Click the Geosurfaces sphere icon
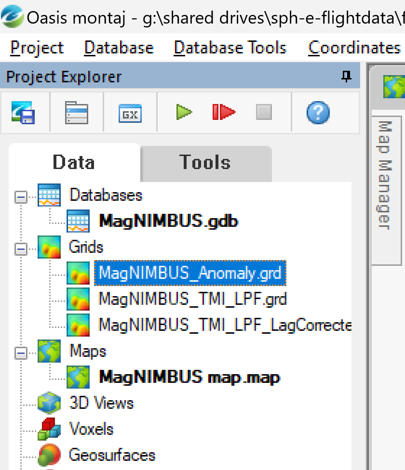This screenshot has height=470, width=405. point(49,455)
